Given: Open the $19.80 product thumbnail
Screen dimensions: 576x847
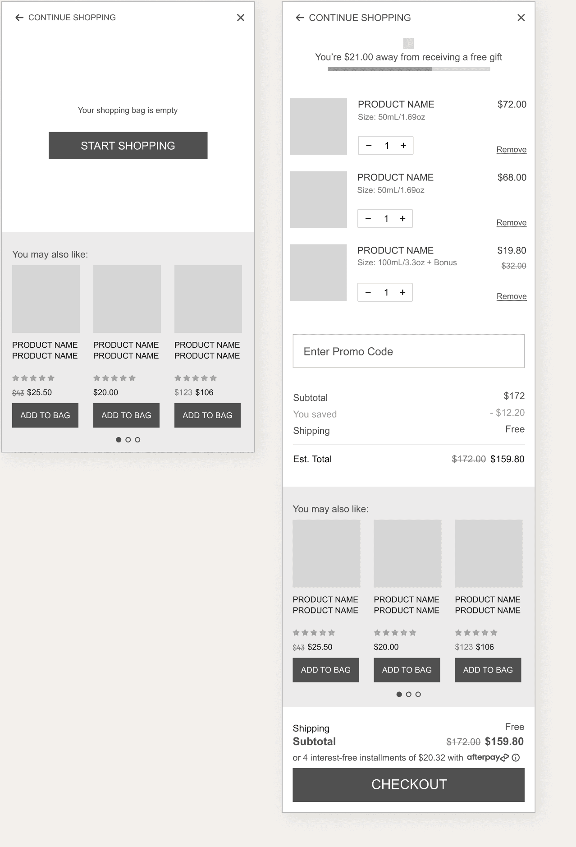Looking at the screenshot, I should click(x=319, y=272).
